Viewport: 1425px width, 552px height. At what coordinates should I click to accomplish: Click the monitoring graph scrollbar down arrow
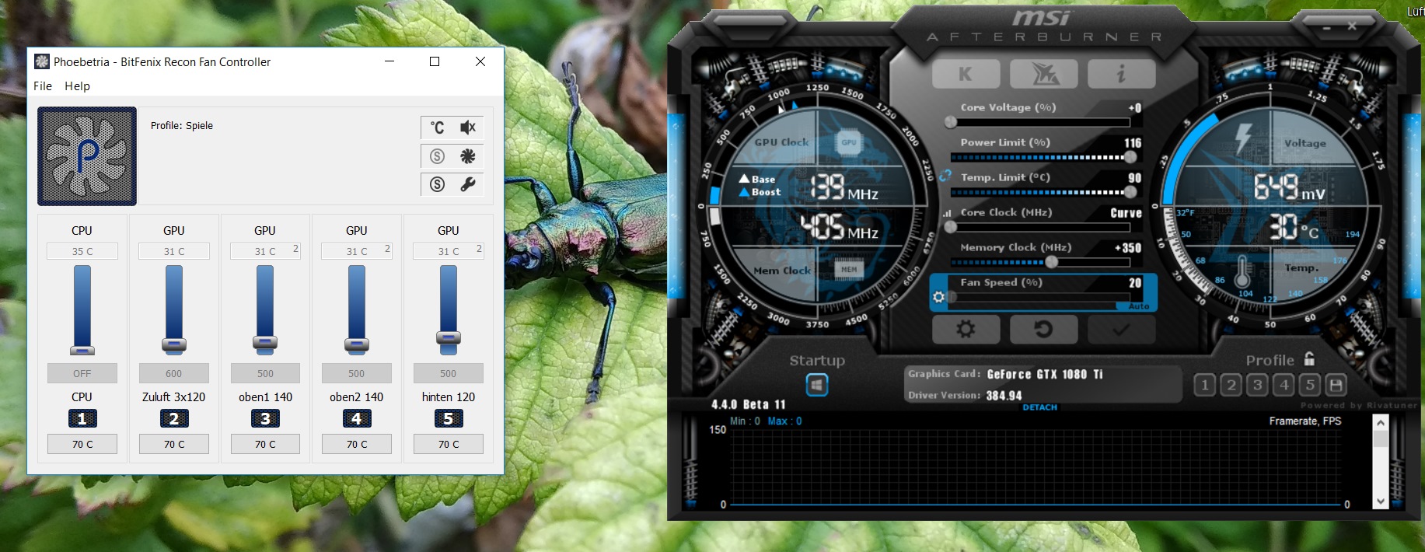point(1381,501)
